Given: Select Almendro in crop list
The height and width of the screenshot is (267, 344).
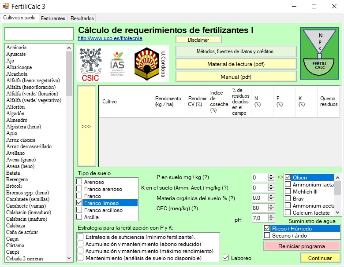Looking at the screenshot, I should coord(17,120).
